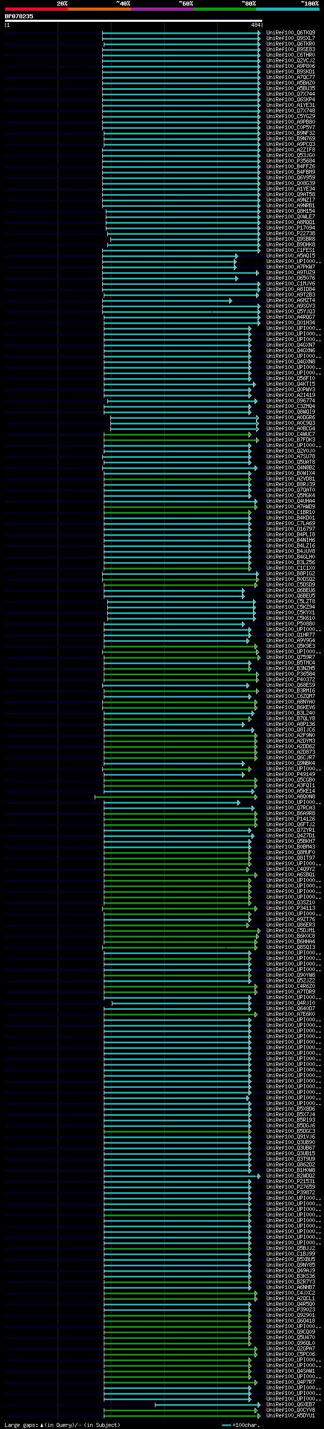The width and height of the screenshot is (324, 1429).
Task: Click the label UniRef100_A0DGR6
Action: tap(291, 418)
